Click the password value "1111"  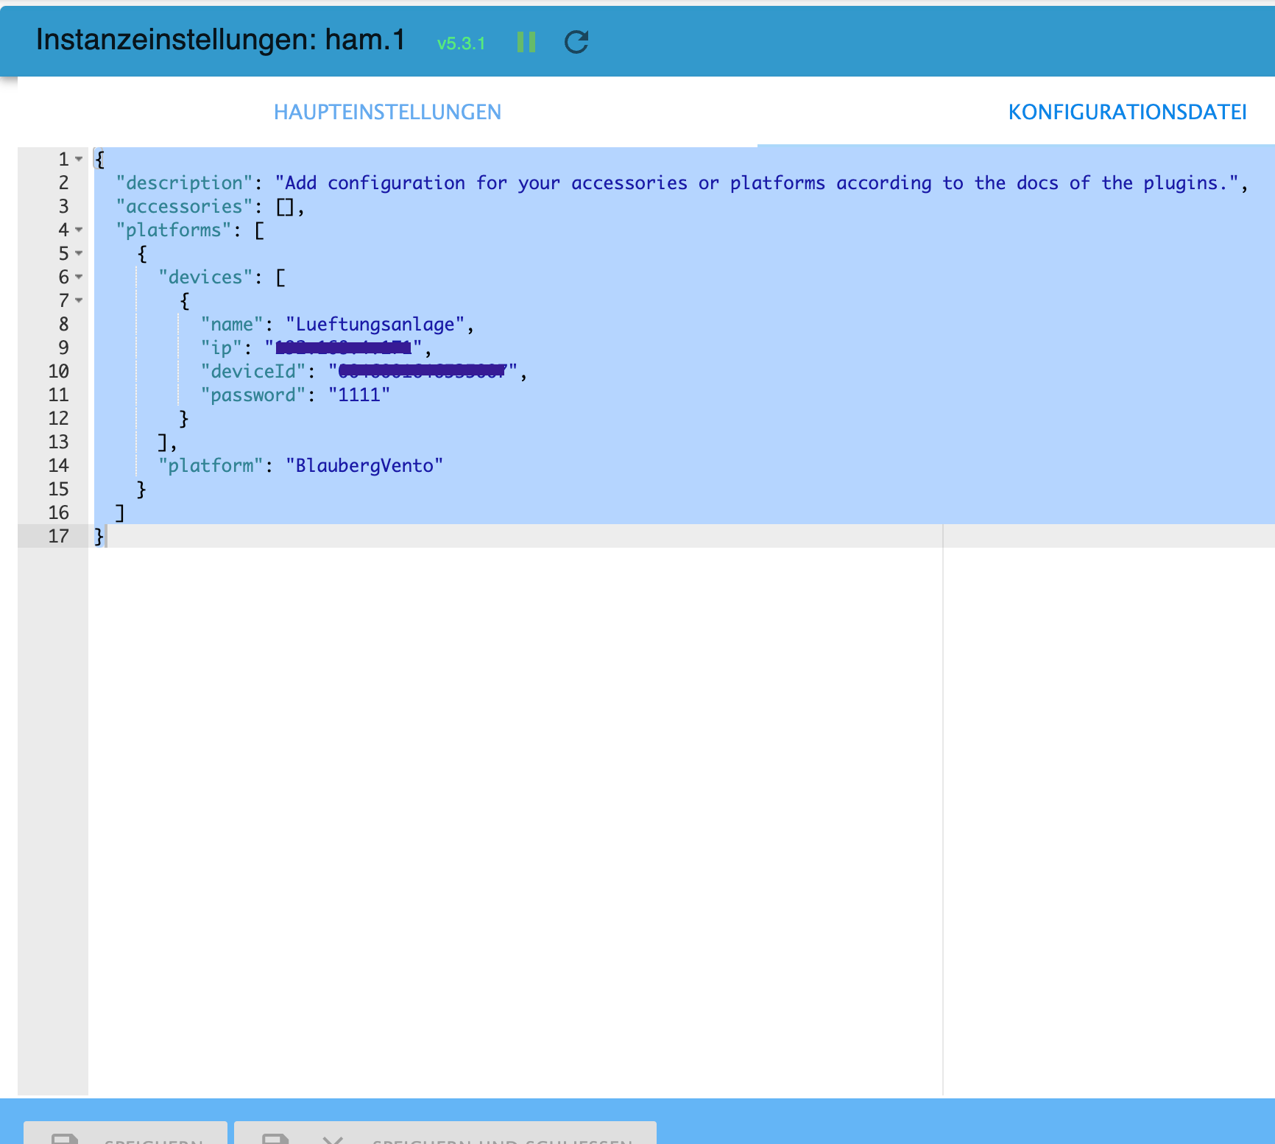pyautogui.click(x=359, y=395)
